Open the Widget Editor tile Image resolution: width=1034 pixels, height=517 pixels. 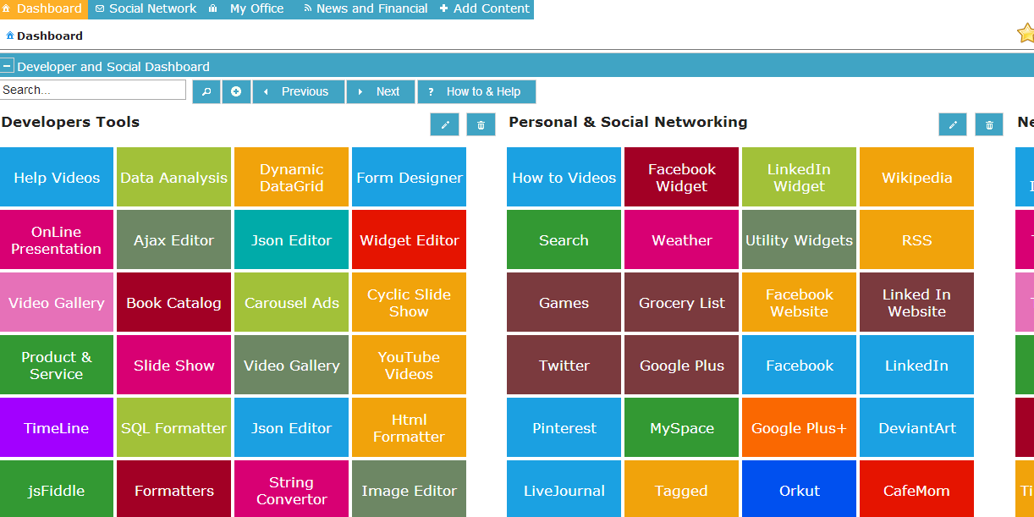[409, 239]
